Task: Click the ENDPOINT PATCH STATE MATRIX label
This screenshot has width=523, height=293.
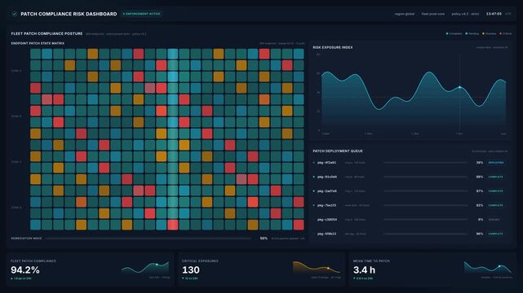Action: (x=38, y=43)
